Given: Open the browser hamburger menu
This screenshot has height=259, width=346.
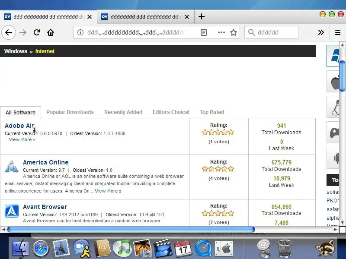Looking at the screenshot, I should (338, 33).
